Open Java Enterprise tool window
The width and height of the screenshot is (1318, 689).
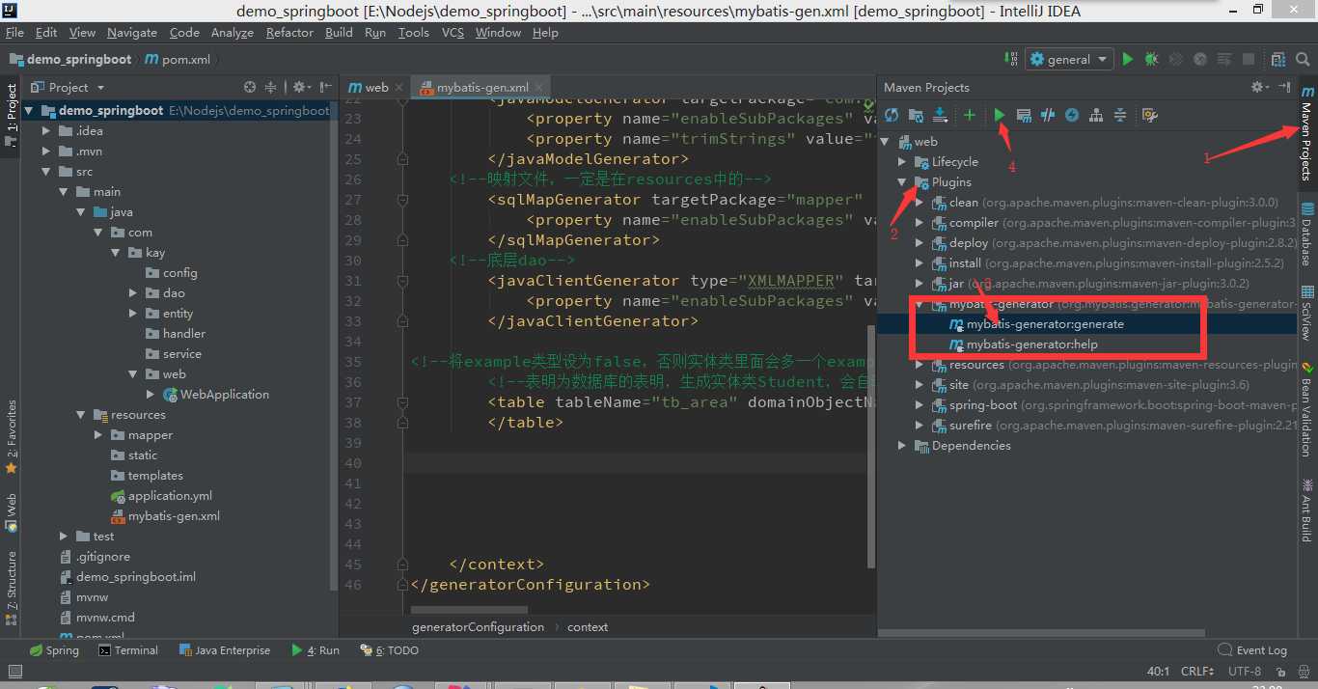pyautogui.click(x=224, y=650)
